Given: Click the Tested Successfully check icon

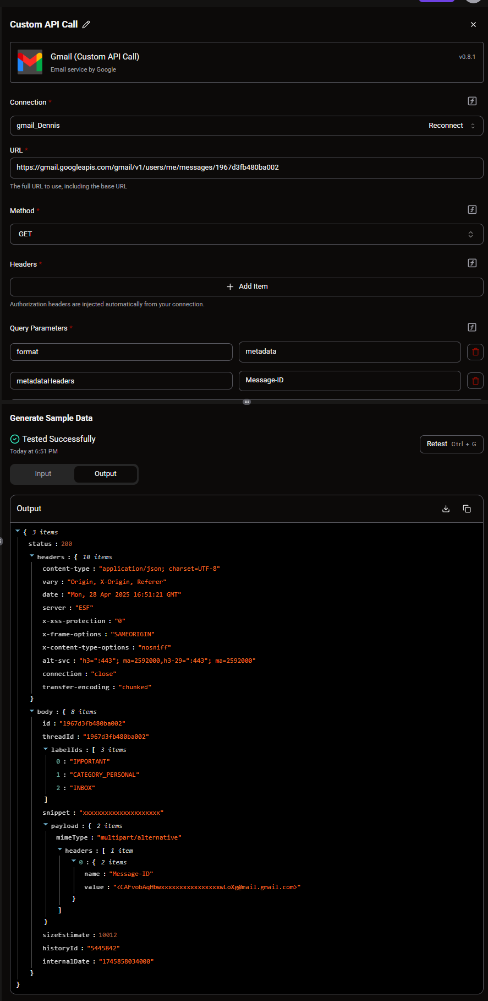Looking at the screenshot, I should pyautogui.click(x=15, y=439).
